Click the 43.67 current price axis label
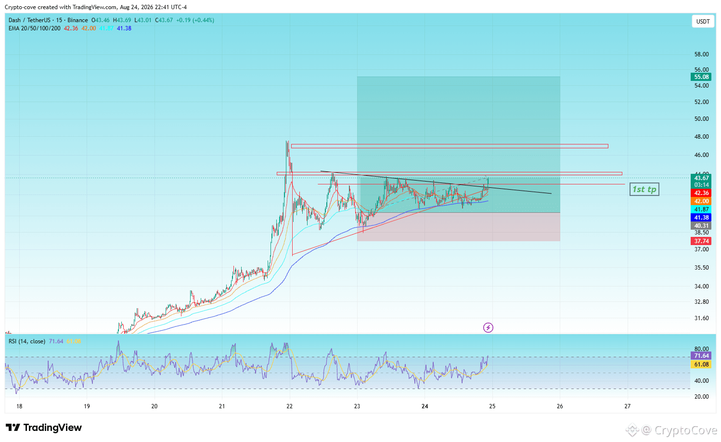Screen dimensions: 721x442 (701, 178)
